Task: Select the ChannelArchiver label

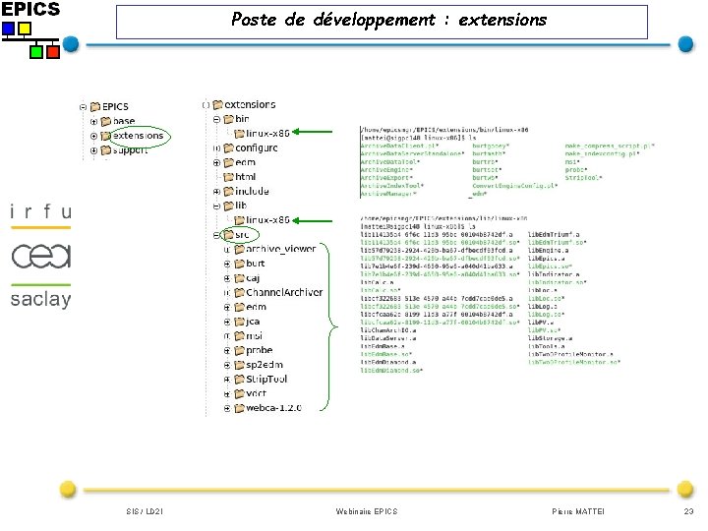Action: coord(284,293)
